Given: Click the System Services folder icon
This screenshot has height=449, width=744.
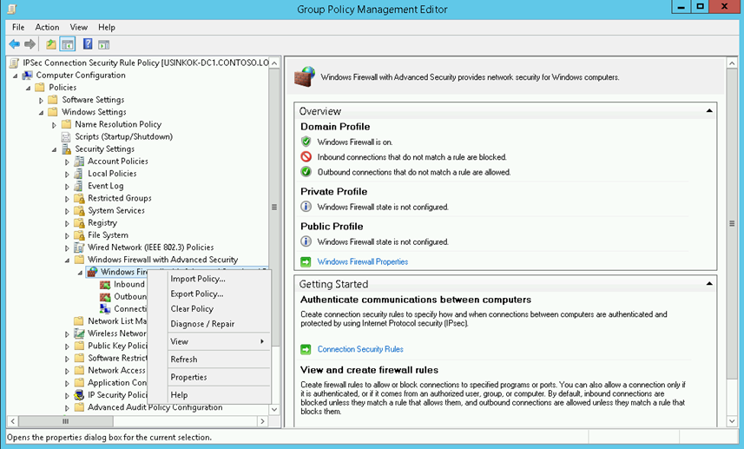Looking at the screenshot, I should point(79,211).
